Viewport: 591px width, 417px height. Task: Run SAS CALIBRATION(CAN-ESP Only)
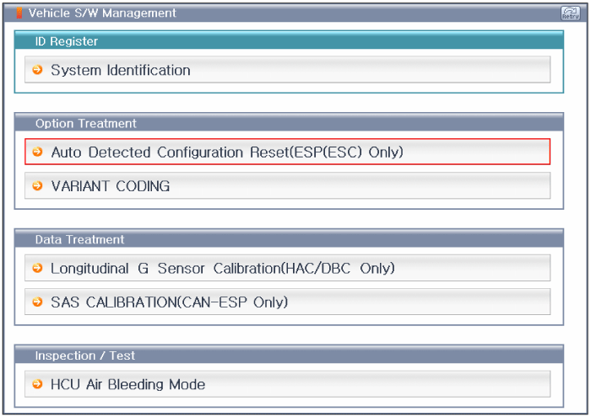coord(288,302)
